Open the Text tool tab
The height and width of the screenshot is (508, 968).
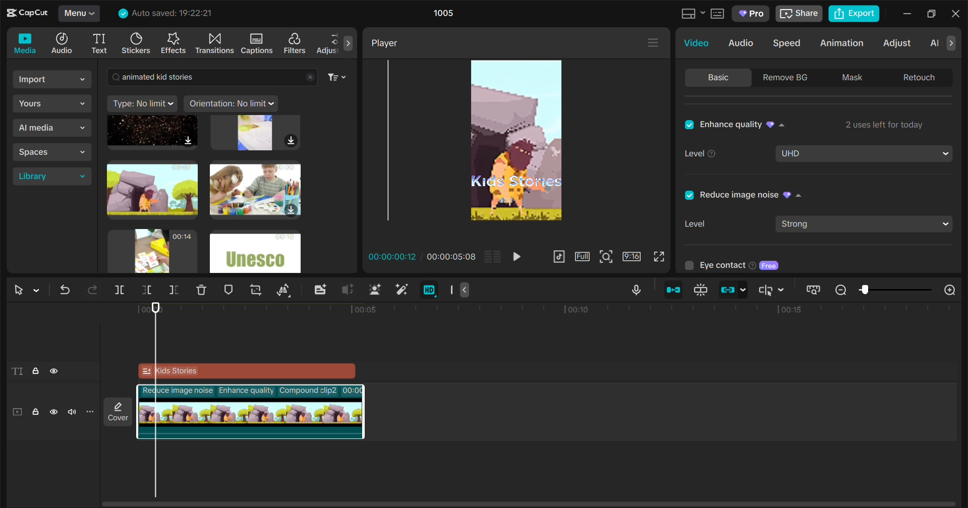(99, 43)
